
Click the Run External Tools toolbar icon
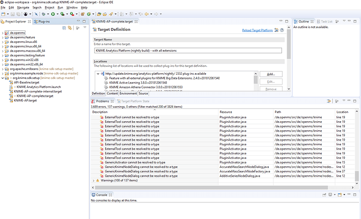(x=72, y=14)
